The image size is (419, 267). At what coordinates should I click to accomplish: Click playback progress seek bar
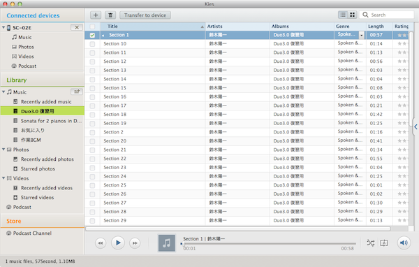coord(269,244)
